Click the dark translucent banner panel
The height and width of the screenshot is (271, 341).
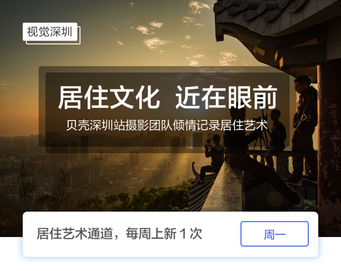(164, 107)
